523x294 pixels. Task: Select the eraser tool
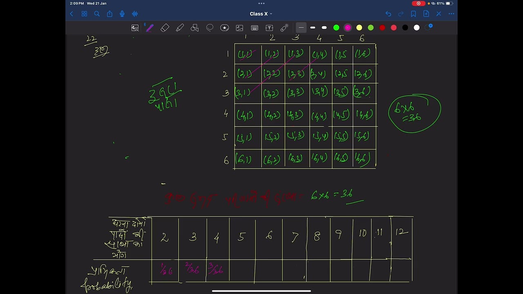(x=165, y=28)
